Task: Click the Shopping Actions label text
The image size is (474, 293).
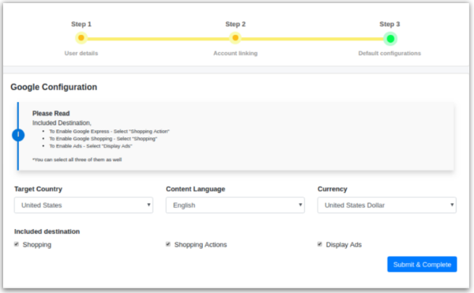Action: tap(201, 245)
